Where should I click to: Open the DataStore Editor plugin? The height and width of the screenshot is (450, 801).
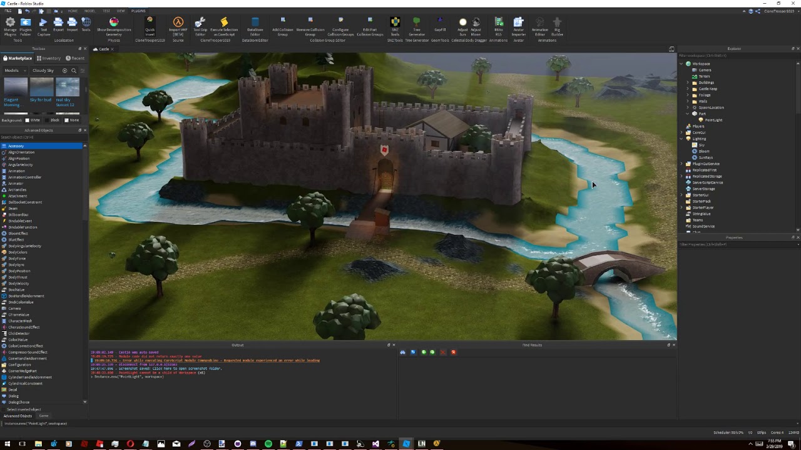[x=255, y=26]
